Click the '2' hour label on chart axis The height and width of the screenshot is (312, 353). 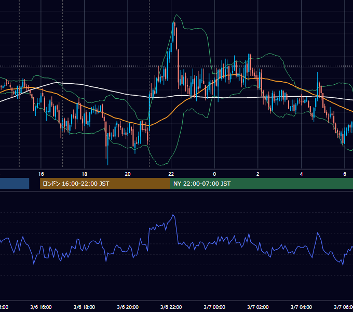(258, 174)
